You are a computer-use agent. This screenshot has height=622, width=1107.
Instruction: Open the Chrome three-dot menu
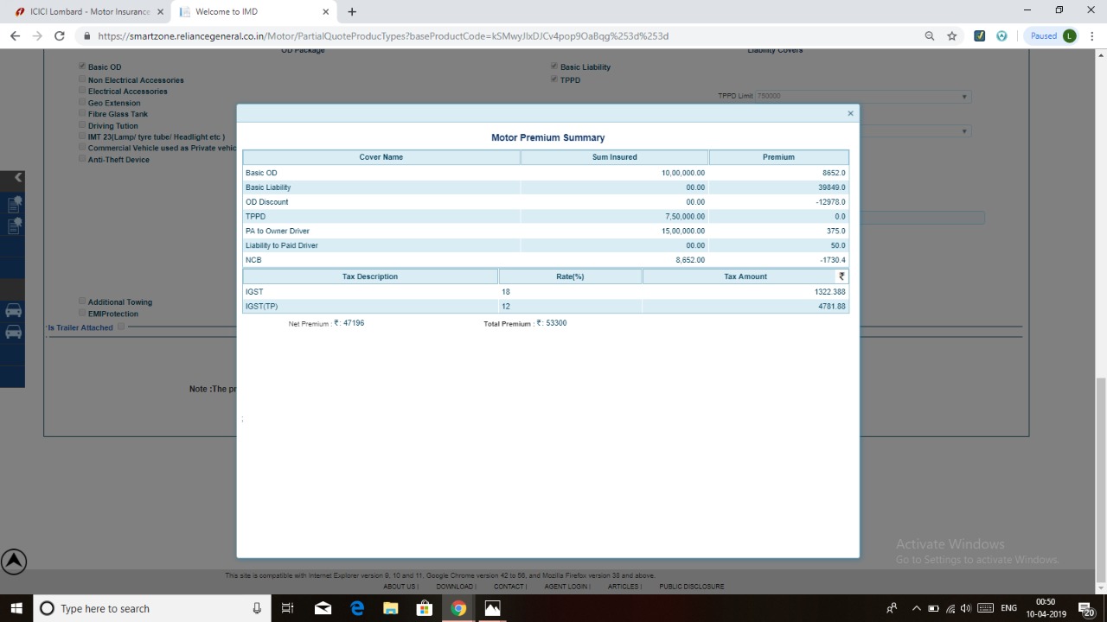pyautogui.click(x=1093, y=36)
